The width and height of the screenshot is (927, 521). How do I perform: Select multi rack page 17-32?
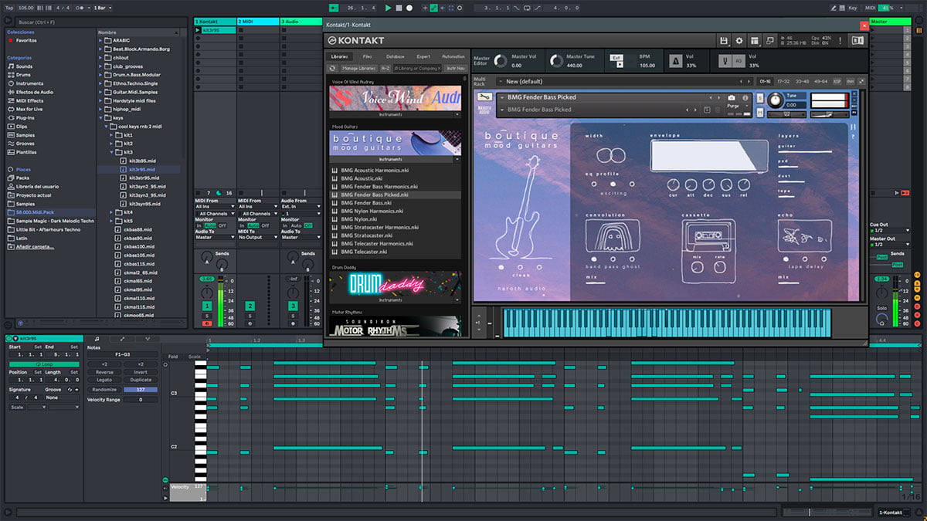783,81
